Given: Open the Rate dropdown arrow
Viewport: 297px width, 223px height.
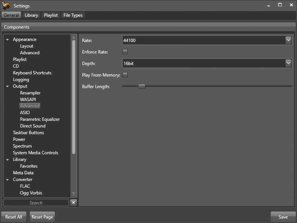Looking at the screenshot, I should click(288, 40).
